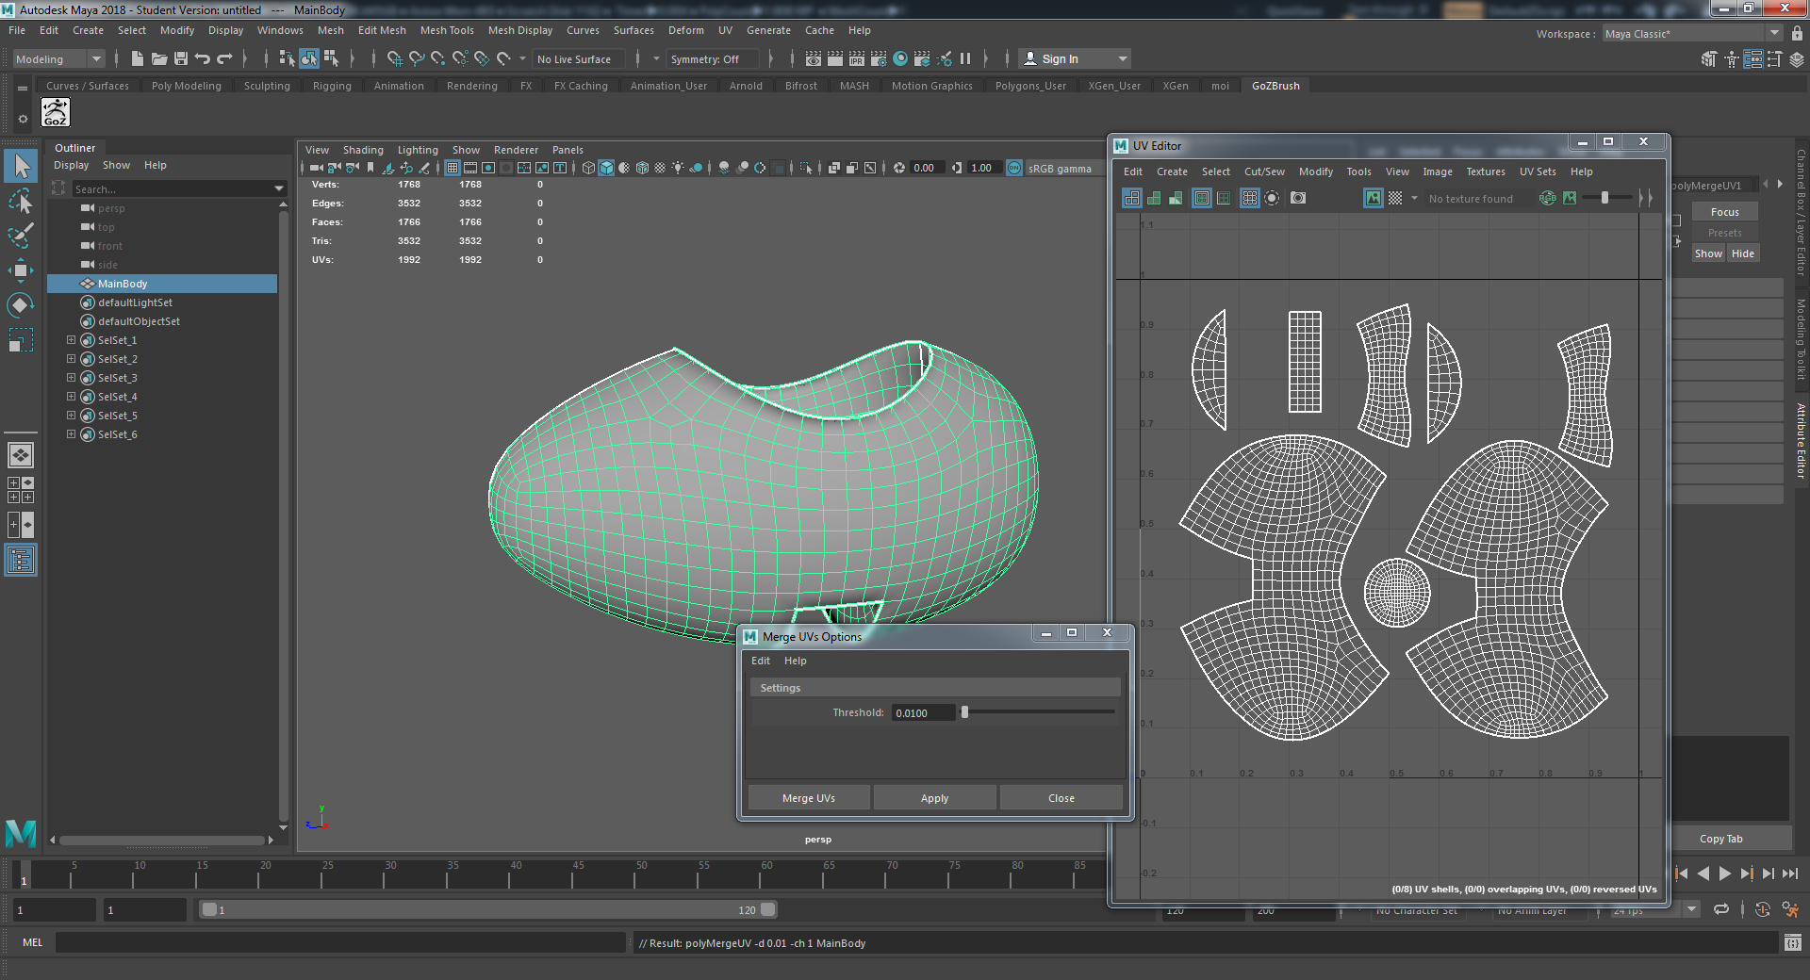Click the MEL command line input
The height and width of the screenshot is (980, 1810).
[340, 942]
